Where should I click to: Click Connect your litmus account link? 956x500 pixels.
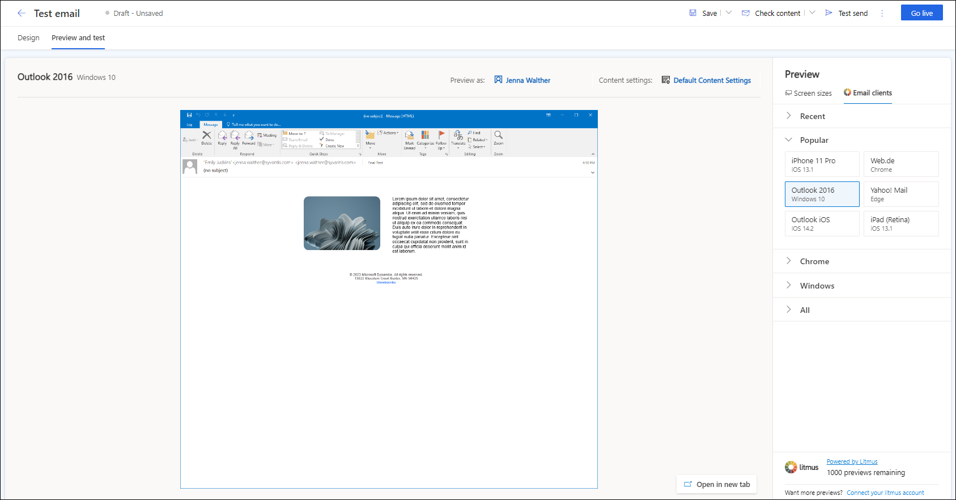(x=885, y=493)
